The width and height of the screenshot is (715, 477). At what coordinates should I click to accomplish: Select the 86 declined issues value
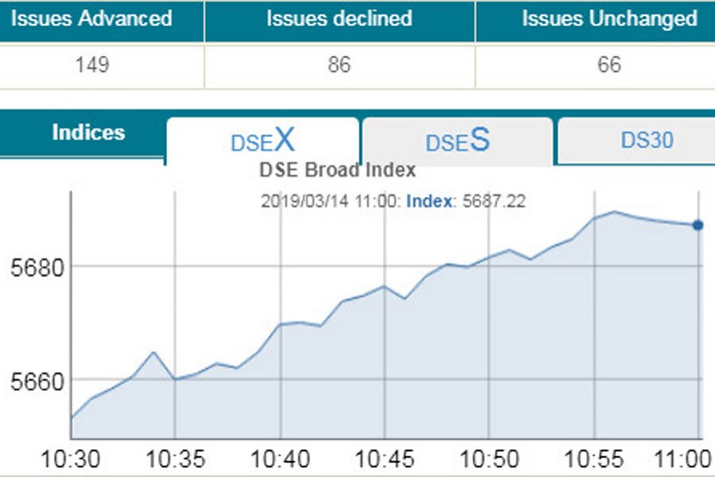coord(339,65)
